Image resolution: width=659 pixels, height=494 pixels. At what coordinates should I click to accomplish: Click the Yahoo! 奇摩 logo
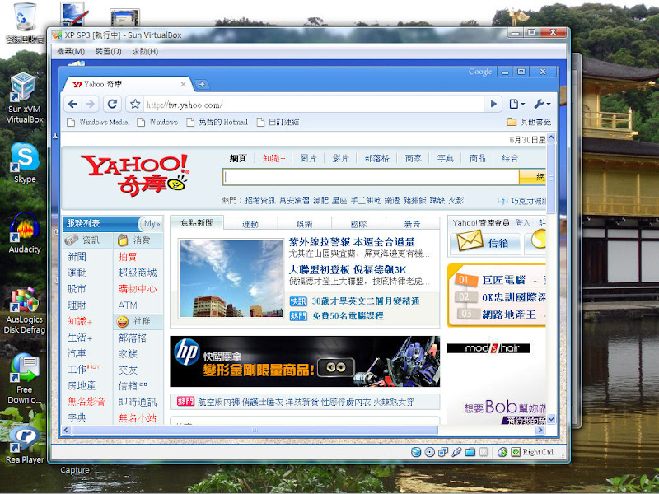(x=134, y=175)
